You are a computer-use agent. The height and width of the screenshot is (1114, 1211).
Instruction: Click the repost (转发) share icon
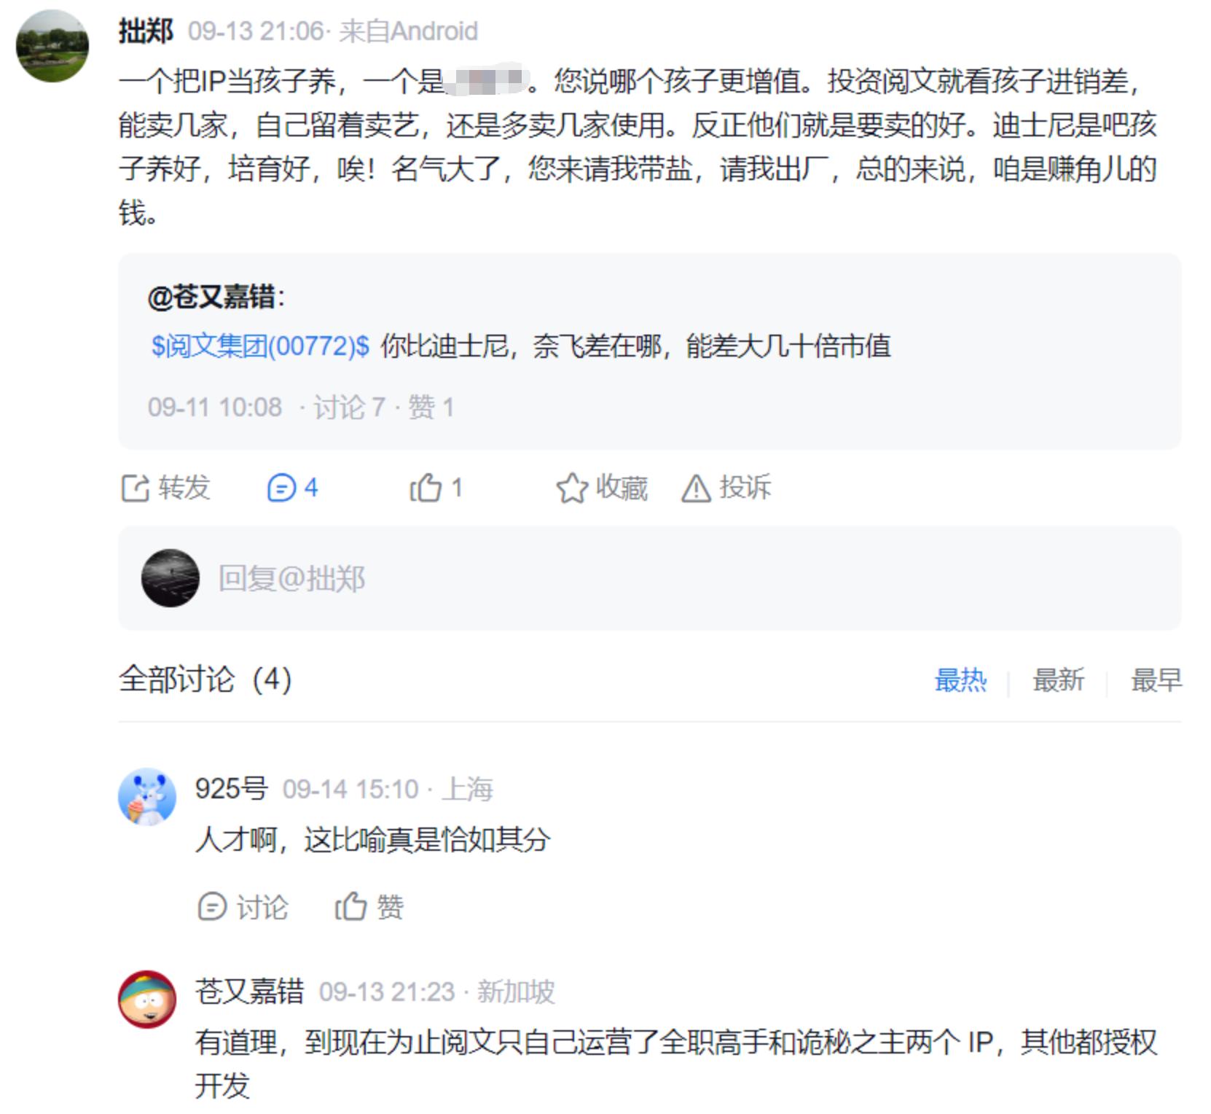pyautogui.click(x=135, y=488)
